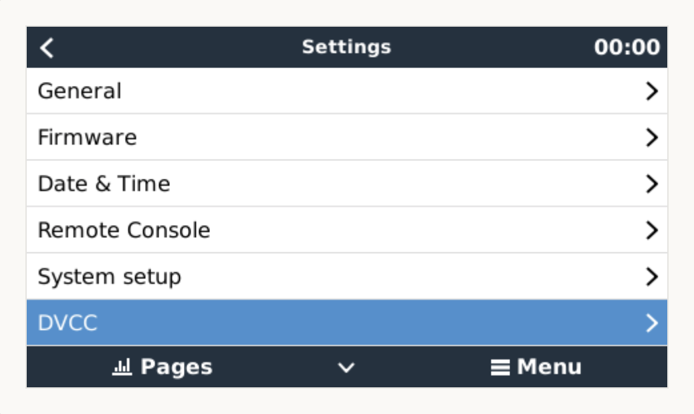Open the Remote Console entry
694x414 pixels.
coord(124,230)
